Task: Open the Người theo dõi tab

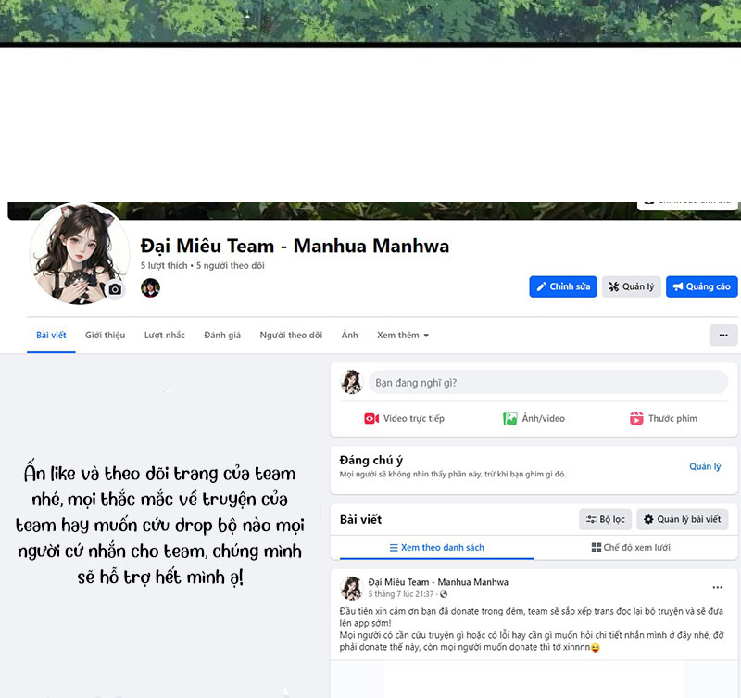Action: click(291, 335)
